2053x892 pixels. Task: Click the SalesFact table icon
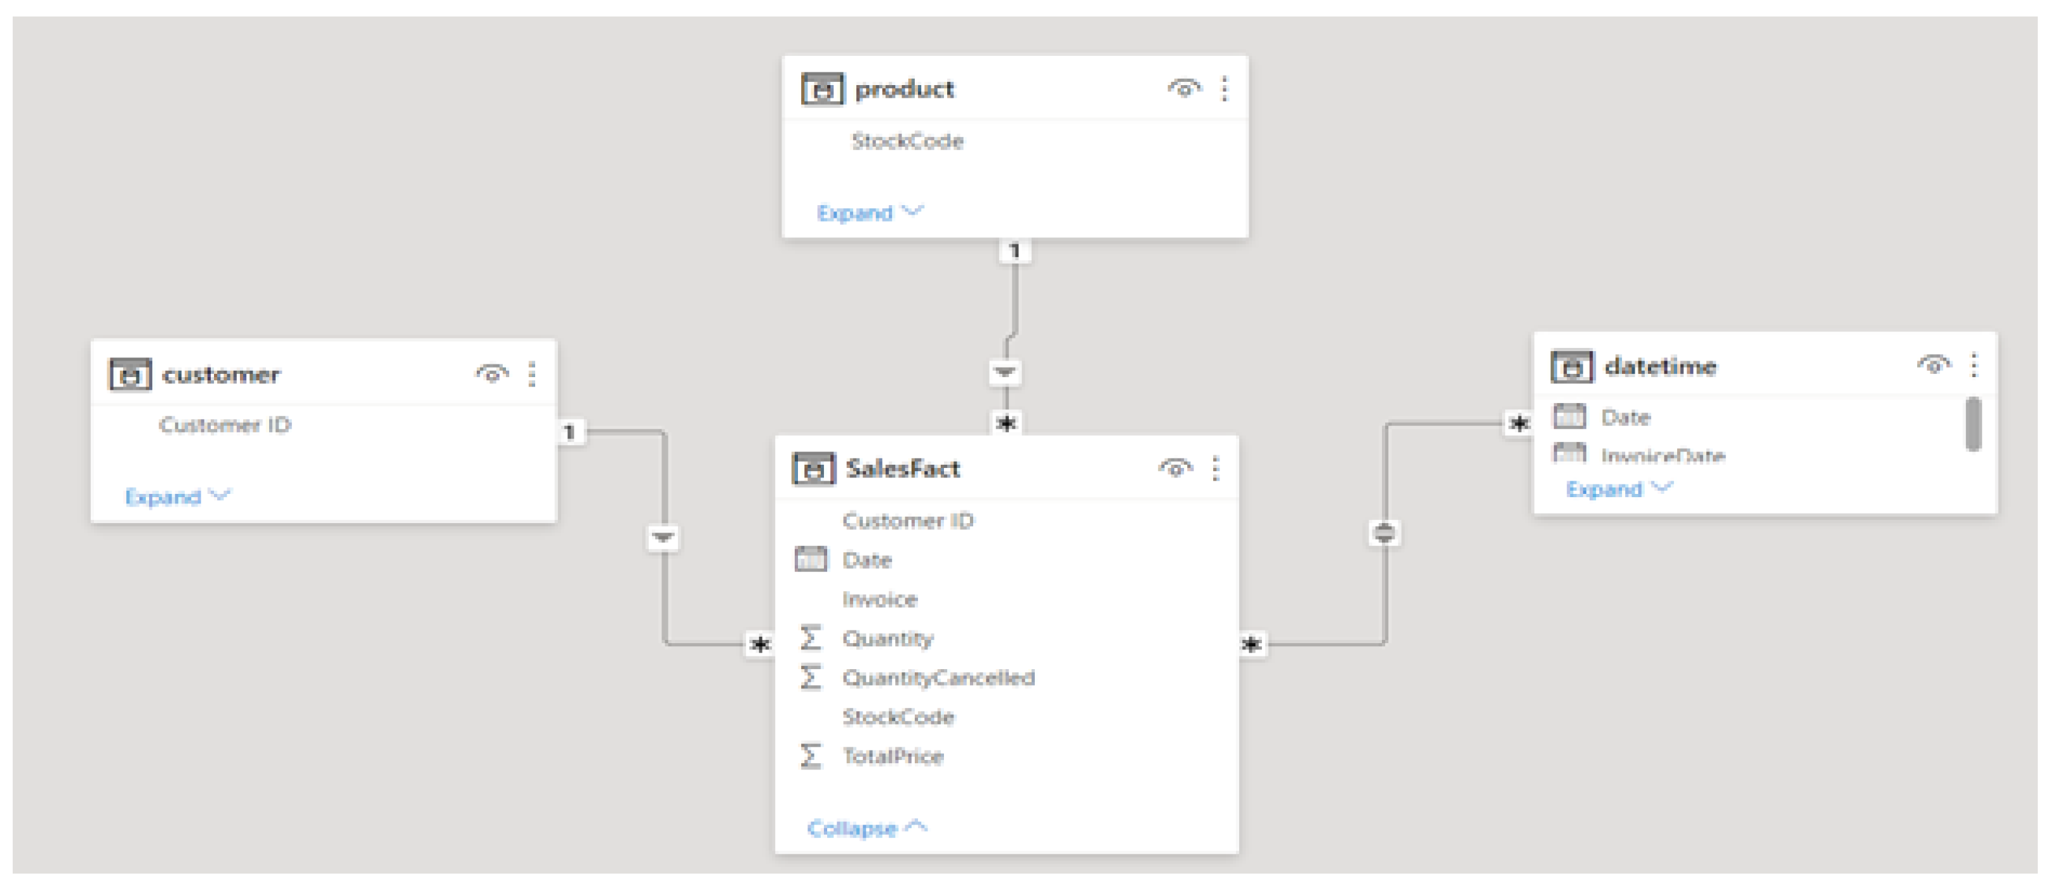point(813,469)
